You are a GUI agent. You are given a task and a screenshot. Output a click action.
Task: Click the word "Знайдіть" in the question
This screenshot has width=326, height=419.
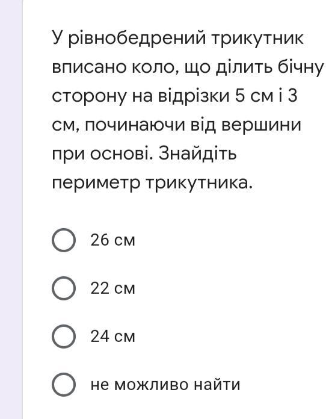click(x=197, y=154)
